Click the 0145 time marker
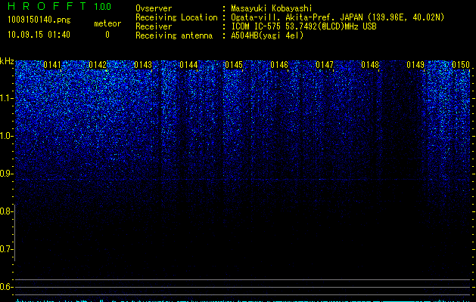This screenshot has width=476, height=302. [x=234, y=65]
